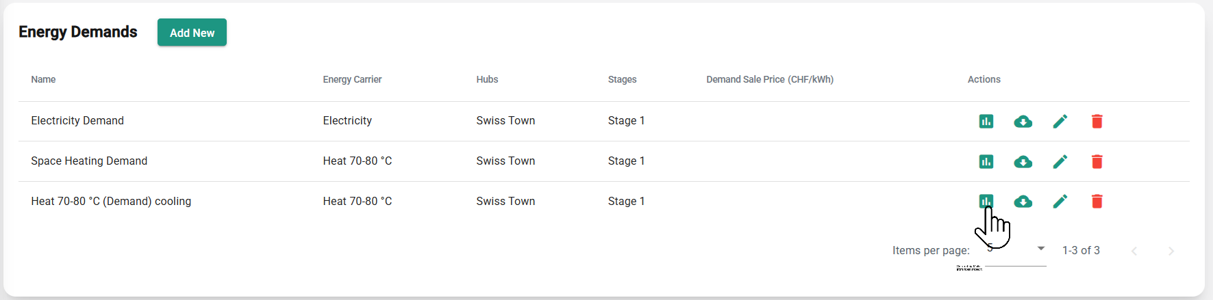Click the Name column header

coord(43,80)
